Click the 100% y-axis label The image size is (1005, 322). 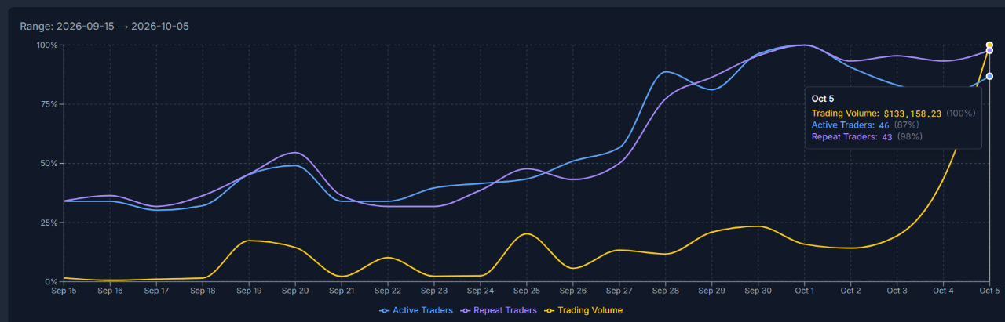tap(47, 45)
